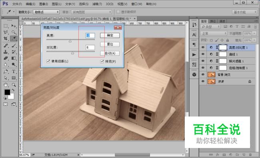The height and width of the screenshot is (158, 260).
Task: Activate the Zoom tool
Action: click(14, 85)
